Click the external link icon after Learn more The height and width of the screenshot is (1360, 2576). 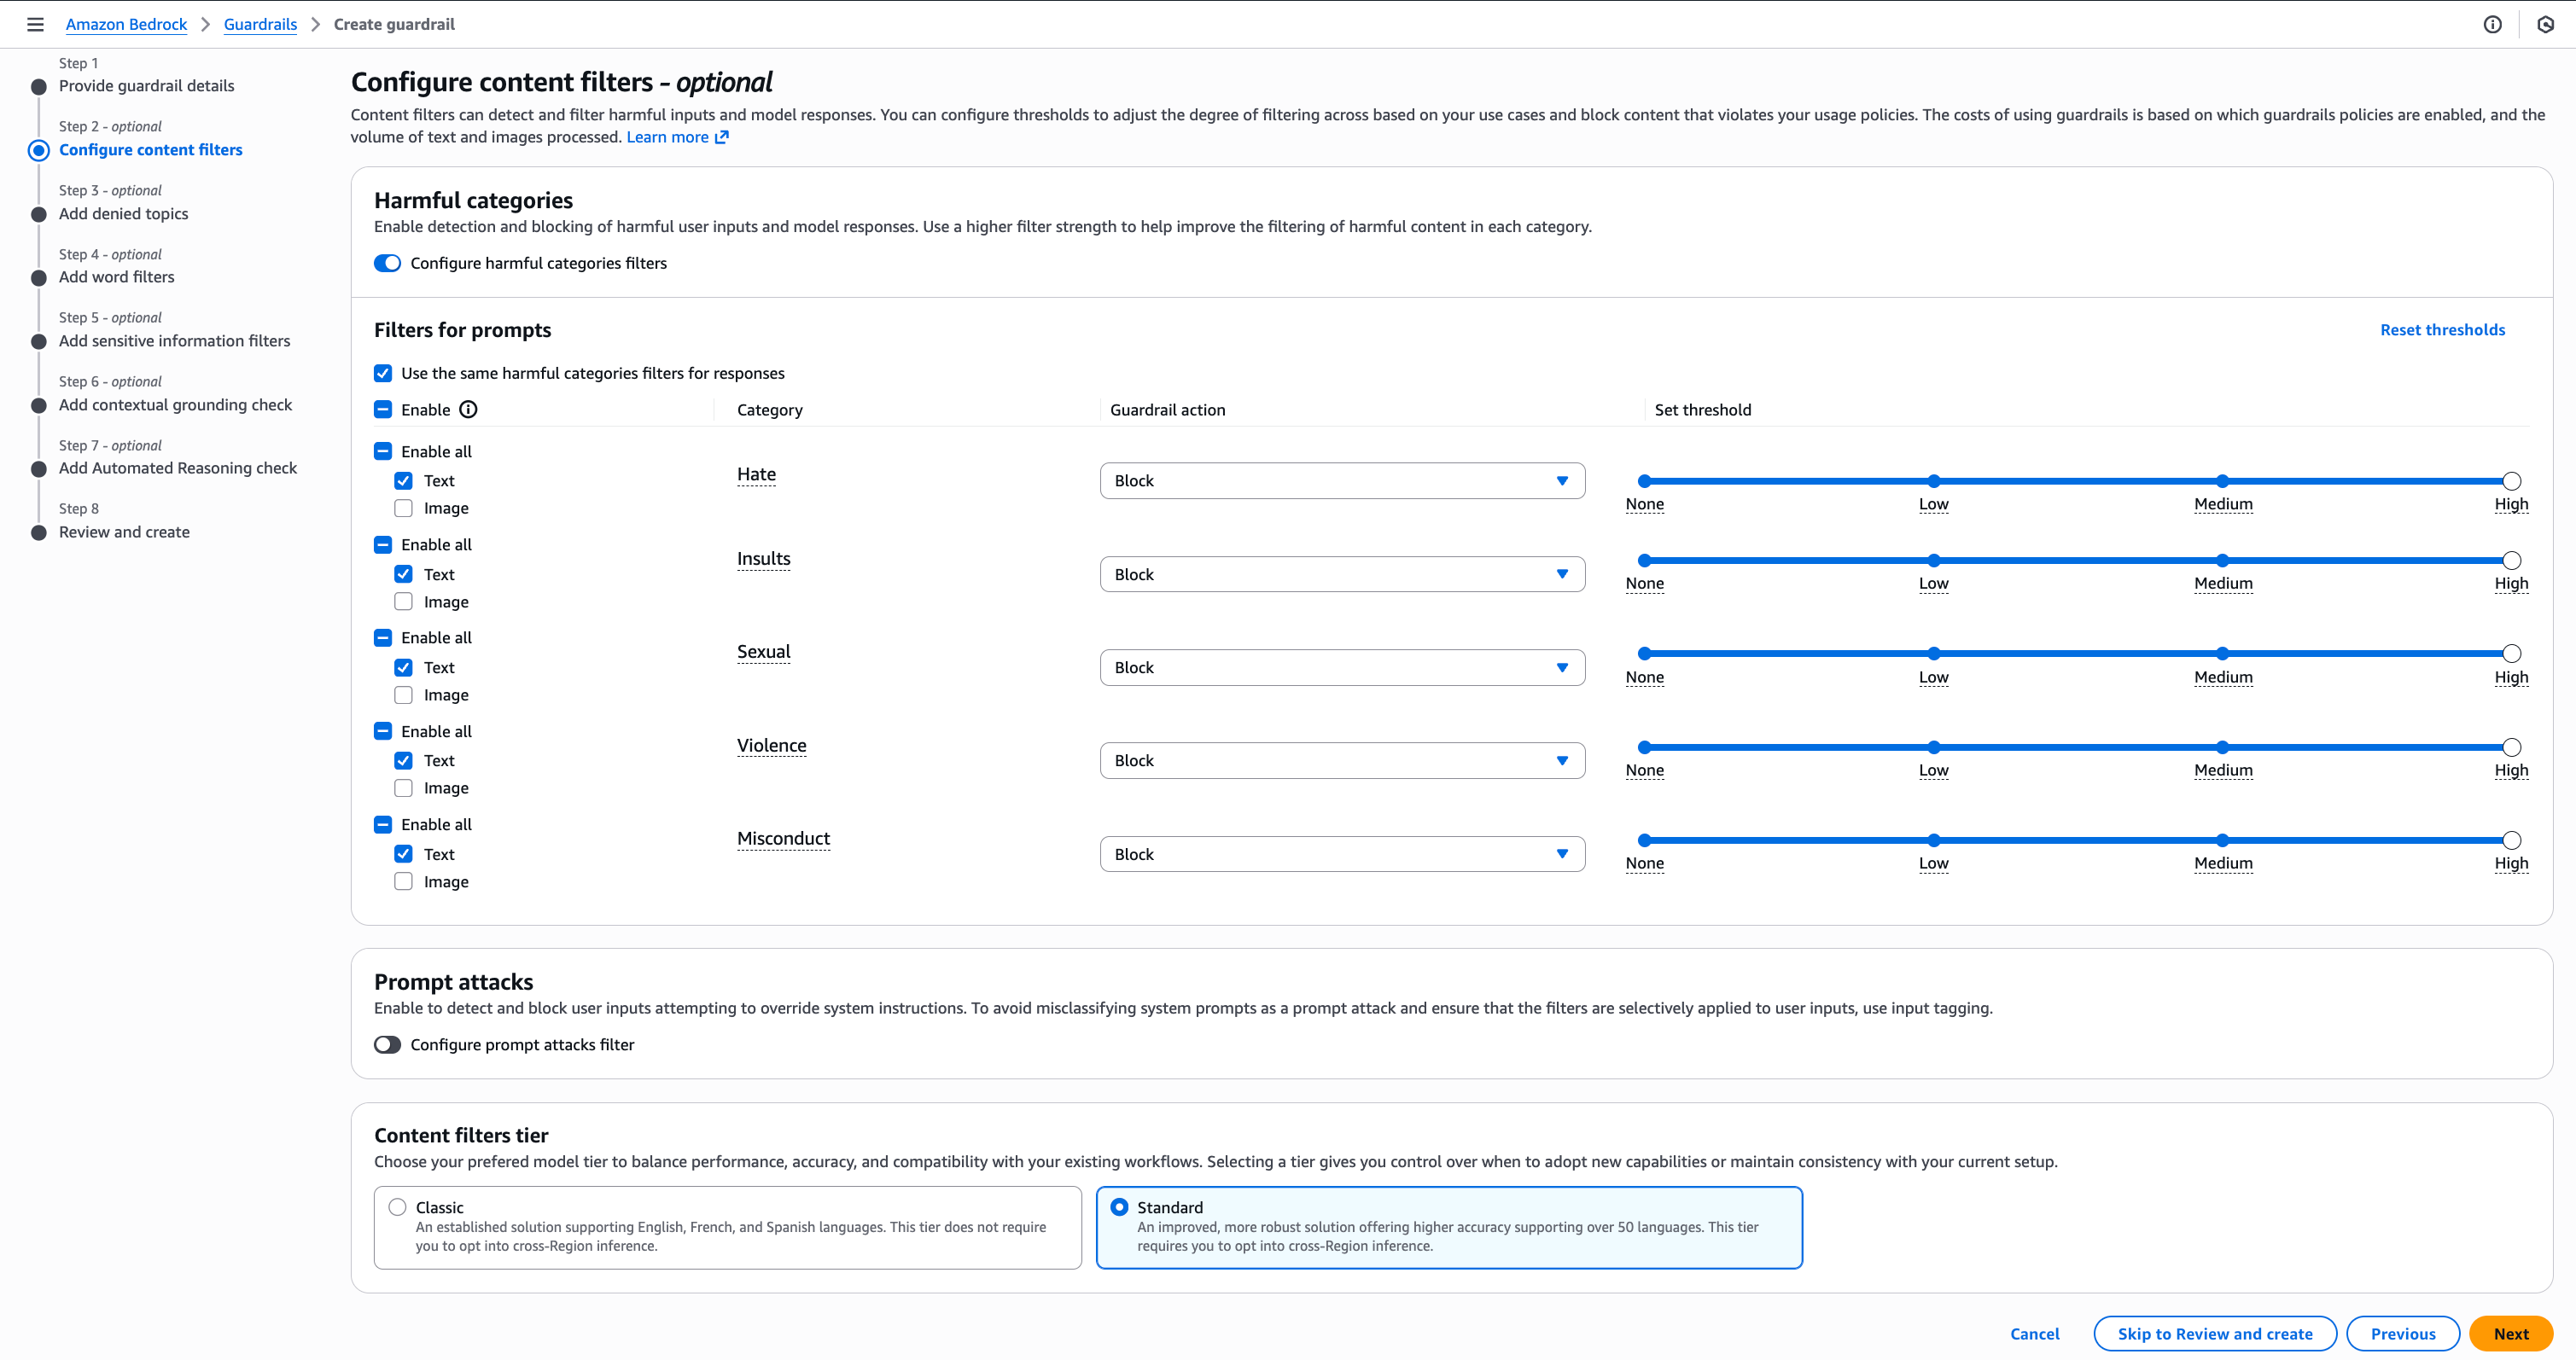point(722,137)
